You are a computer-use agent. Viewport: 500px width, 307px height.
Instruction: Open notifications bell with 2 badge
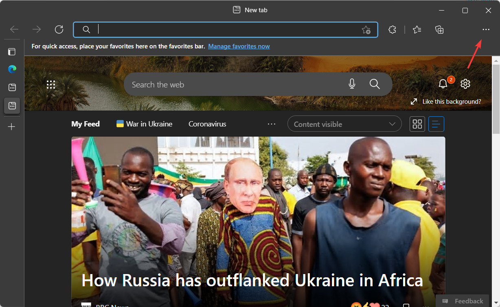[x=443, y=84]
